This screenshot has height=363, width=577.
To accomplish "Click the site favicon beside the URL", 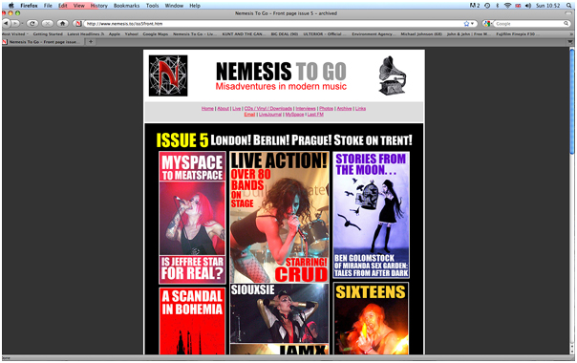I will tap(78, 24).
